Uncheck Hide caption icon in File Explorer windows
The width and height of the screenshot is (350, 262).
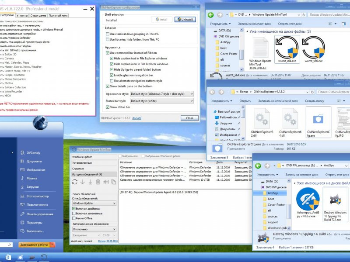(x=112, y=64)
